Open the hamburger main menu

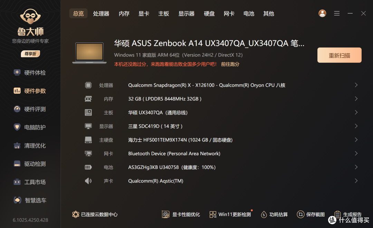coord(337,13)
